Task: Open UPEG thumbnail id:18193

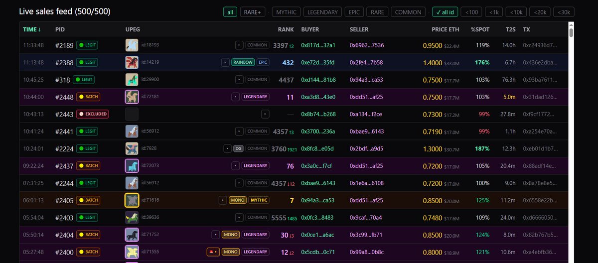Action: pyautogui.click(x=132, y=45)
